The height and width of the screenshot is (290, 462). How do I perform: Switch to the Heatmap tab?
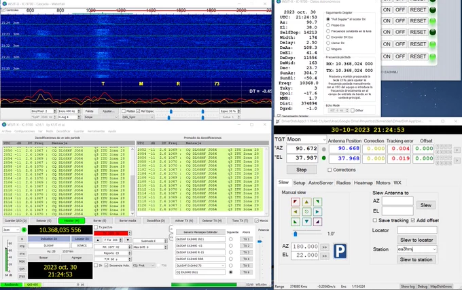(x=363, y=183)
